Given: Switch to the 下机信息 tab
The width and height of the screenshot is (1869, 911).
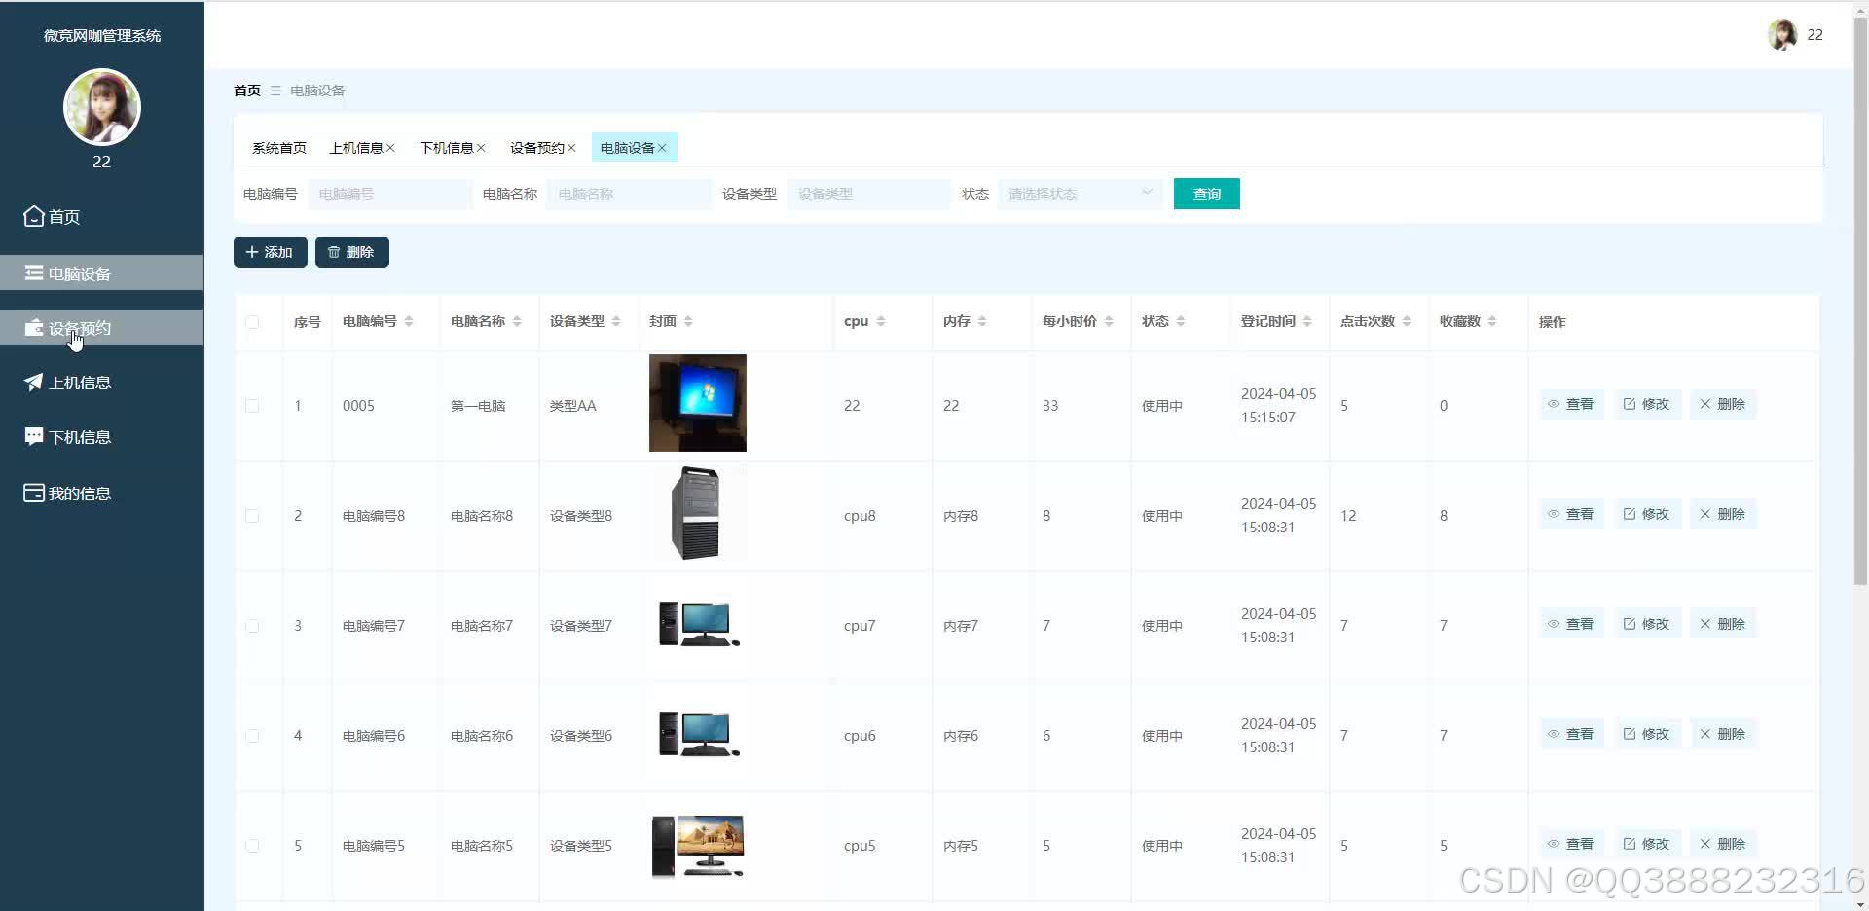Looking at the screenshot, I should (447, 148).
